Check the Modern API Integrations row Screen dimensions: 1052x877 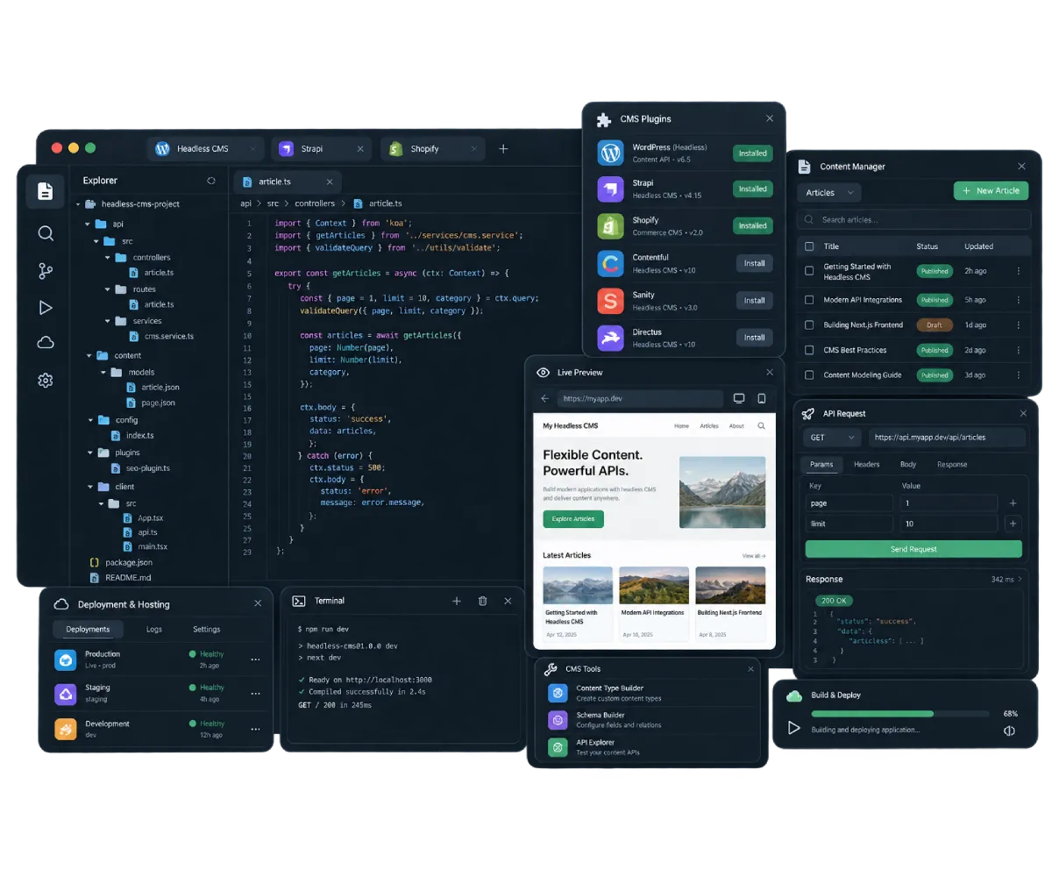pos(809,300)
